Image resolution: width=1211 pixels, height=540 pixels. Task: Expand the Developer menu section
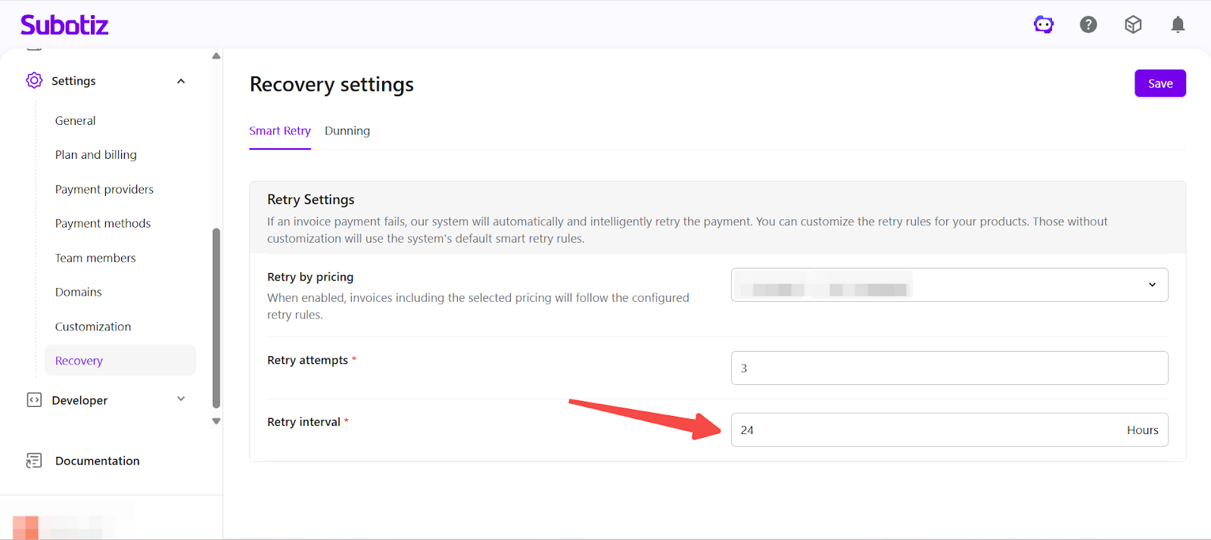[181, 399]
